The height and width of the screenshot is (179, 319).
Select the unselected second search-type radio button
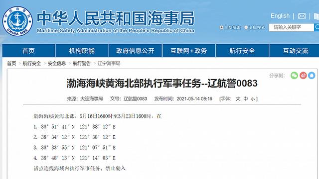[x=246, y=27]
